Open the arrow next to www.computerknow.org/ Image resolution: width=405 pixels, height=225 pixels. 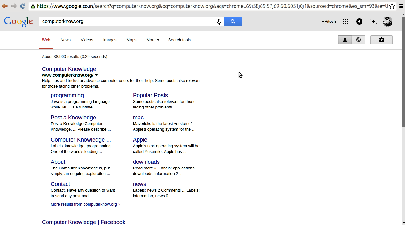click(x=96, y=75)
